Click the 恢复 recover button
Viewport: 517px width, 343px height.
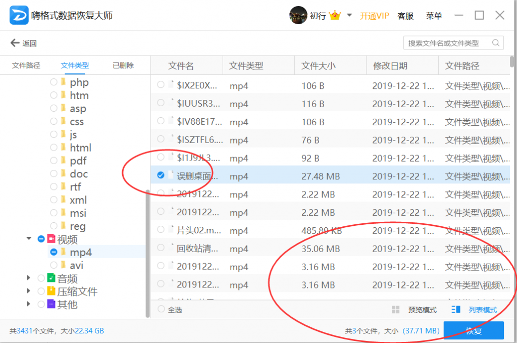474,330
